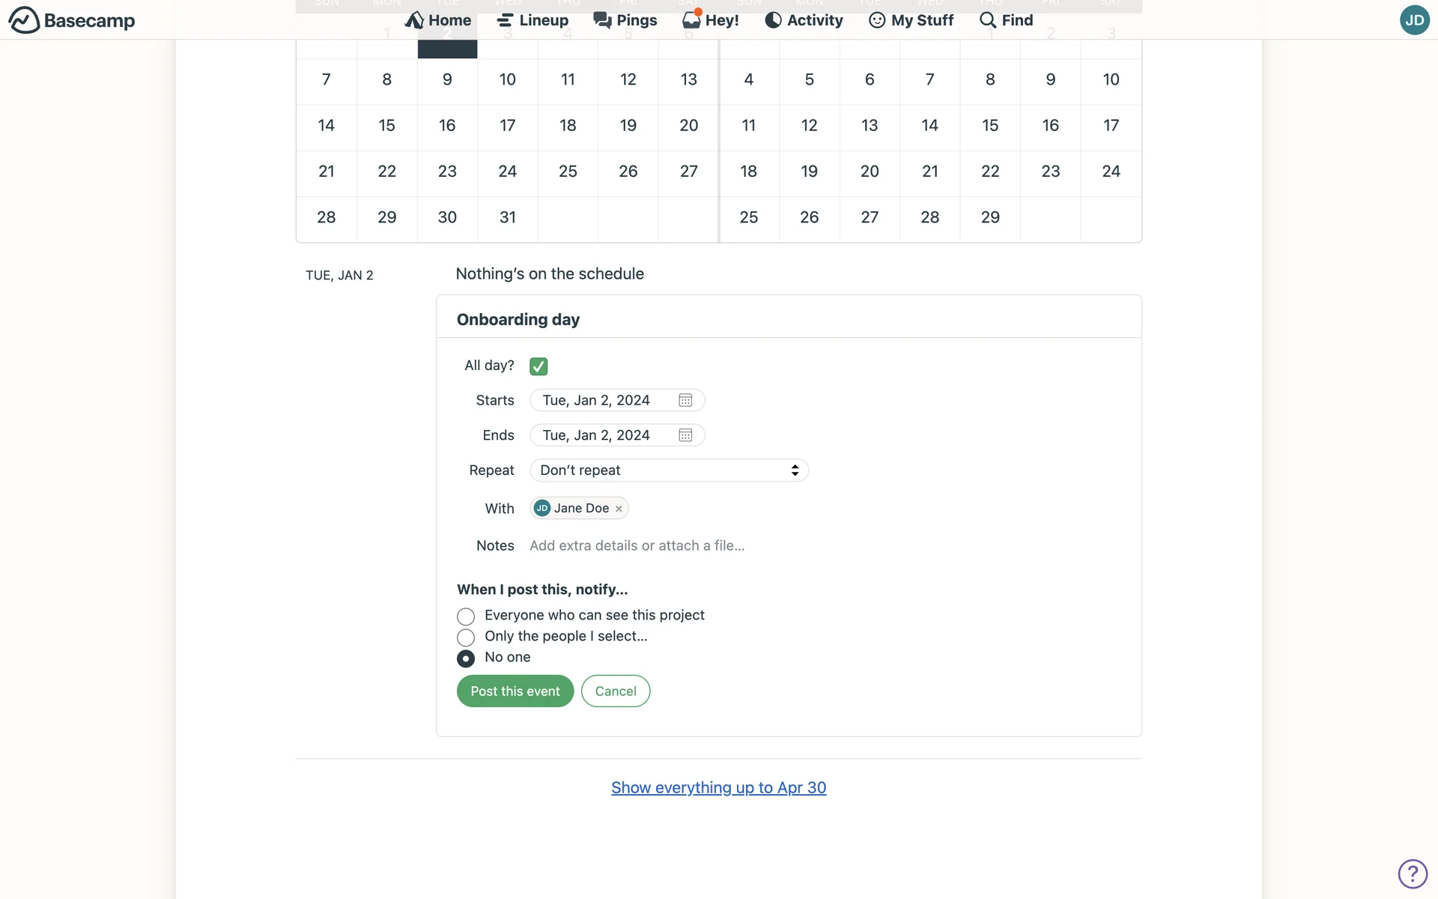Viewport: 1438px width, 899px height.
Task: Uncheck the All day checkbox
Action: (x=539, y=366)
